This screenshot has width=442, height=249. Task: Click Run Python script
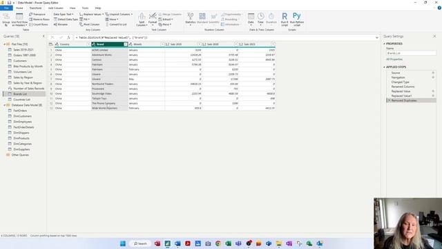297,19
